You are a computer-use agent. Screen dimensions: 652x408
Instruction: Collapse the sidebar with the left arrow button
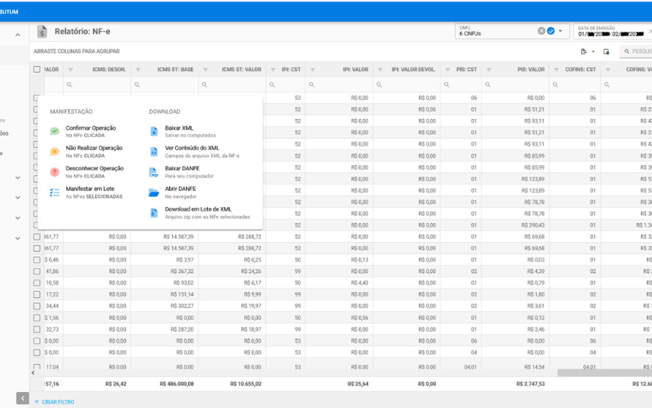(22, 398)
